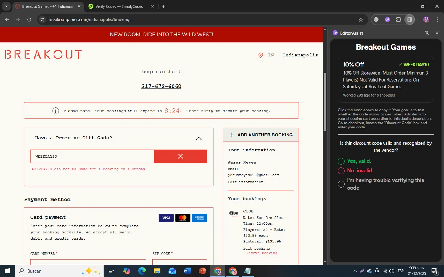The width and height of the screenshot is (444, 277).
Task: Click Edit information link
Action: coord(245,182)
